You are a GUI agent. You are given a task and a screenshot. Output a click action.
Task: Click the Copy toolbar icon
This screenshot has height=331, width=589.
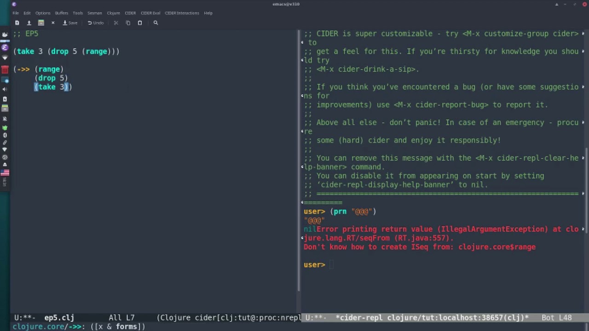(x=128, y=23)
